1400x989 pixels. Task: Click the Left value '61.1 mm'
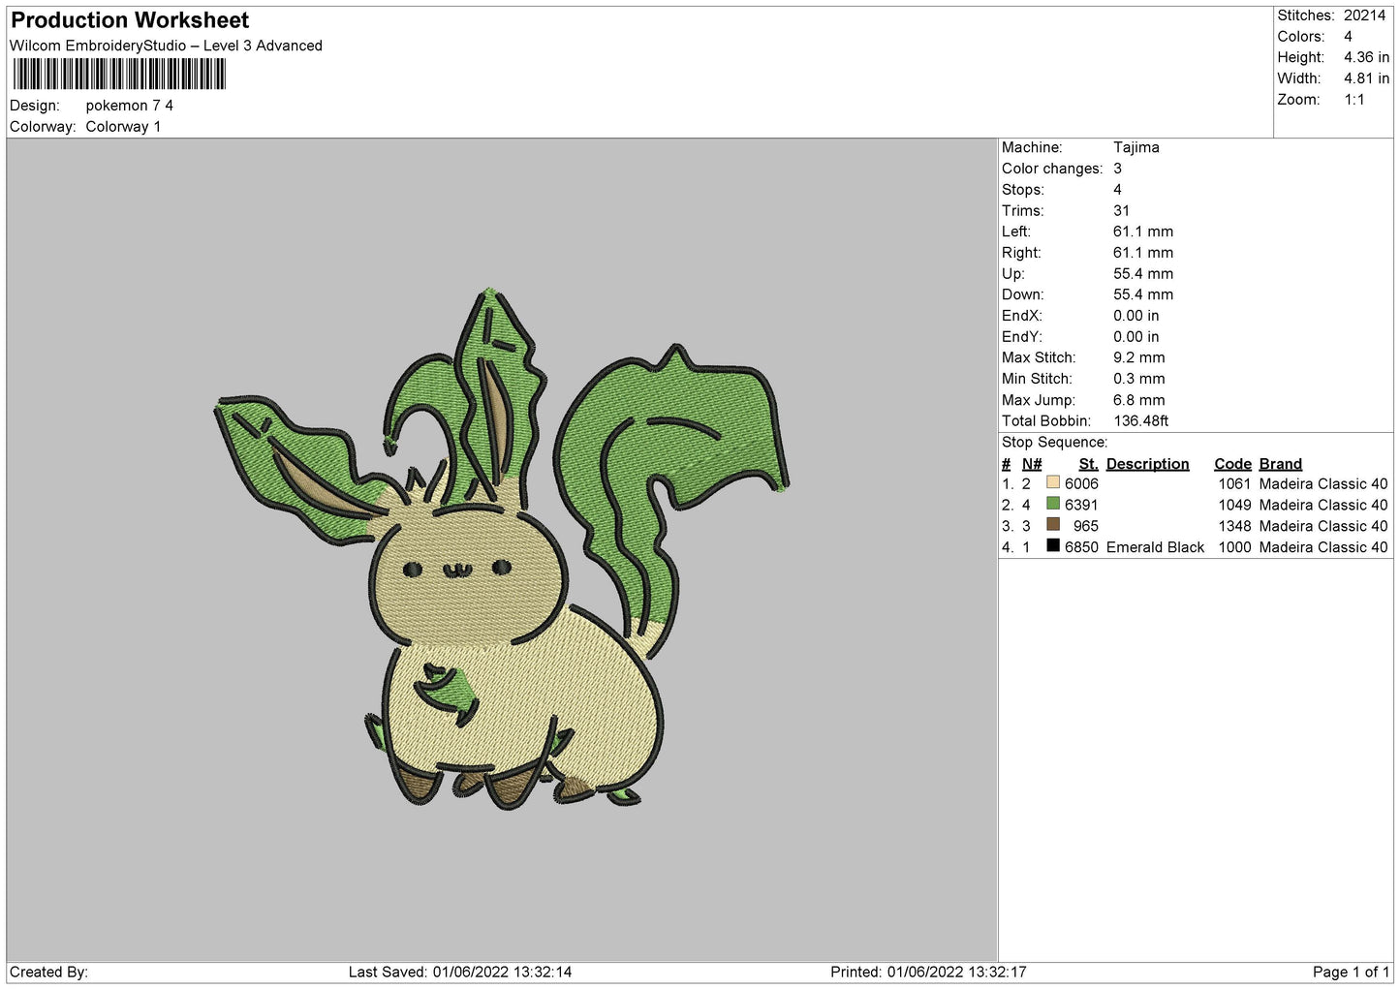pos(1143,232)
